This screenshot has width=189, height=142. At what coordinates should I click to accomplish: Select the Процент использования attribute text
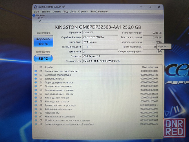[58, 86]
